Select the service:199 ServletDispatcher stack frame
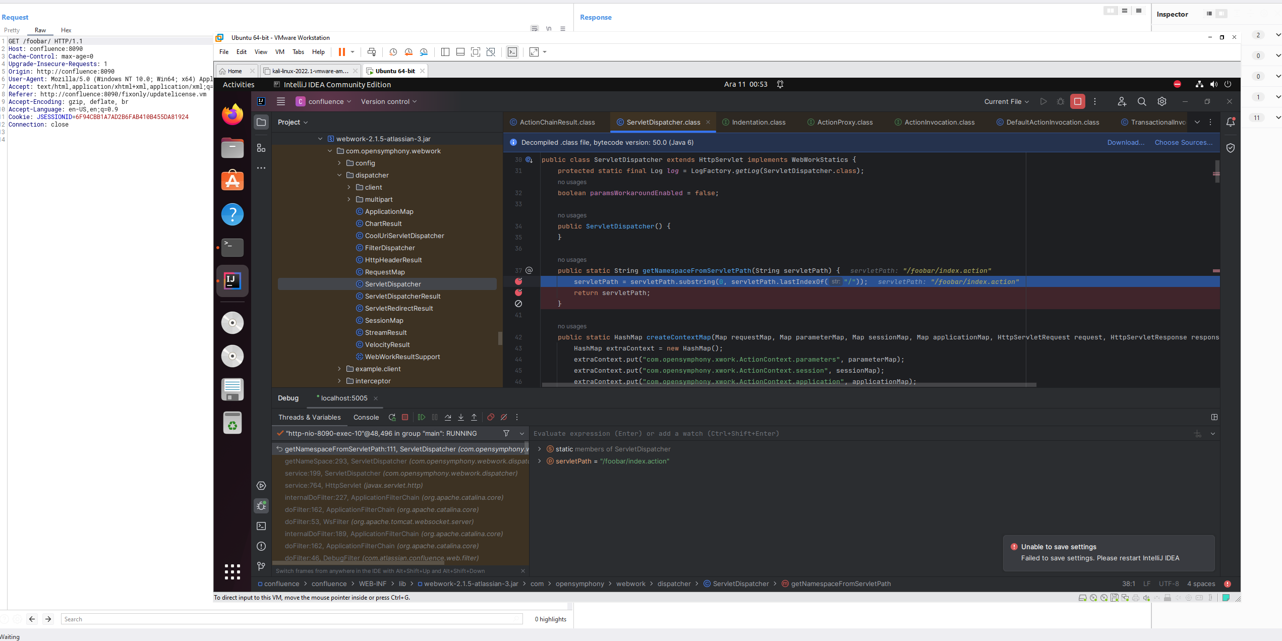 tap(401, 473)
